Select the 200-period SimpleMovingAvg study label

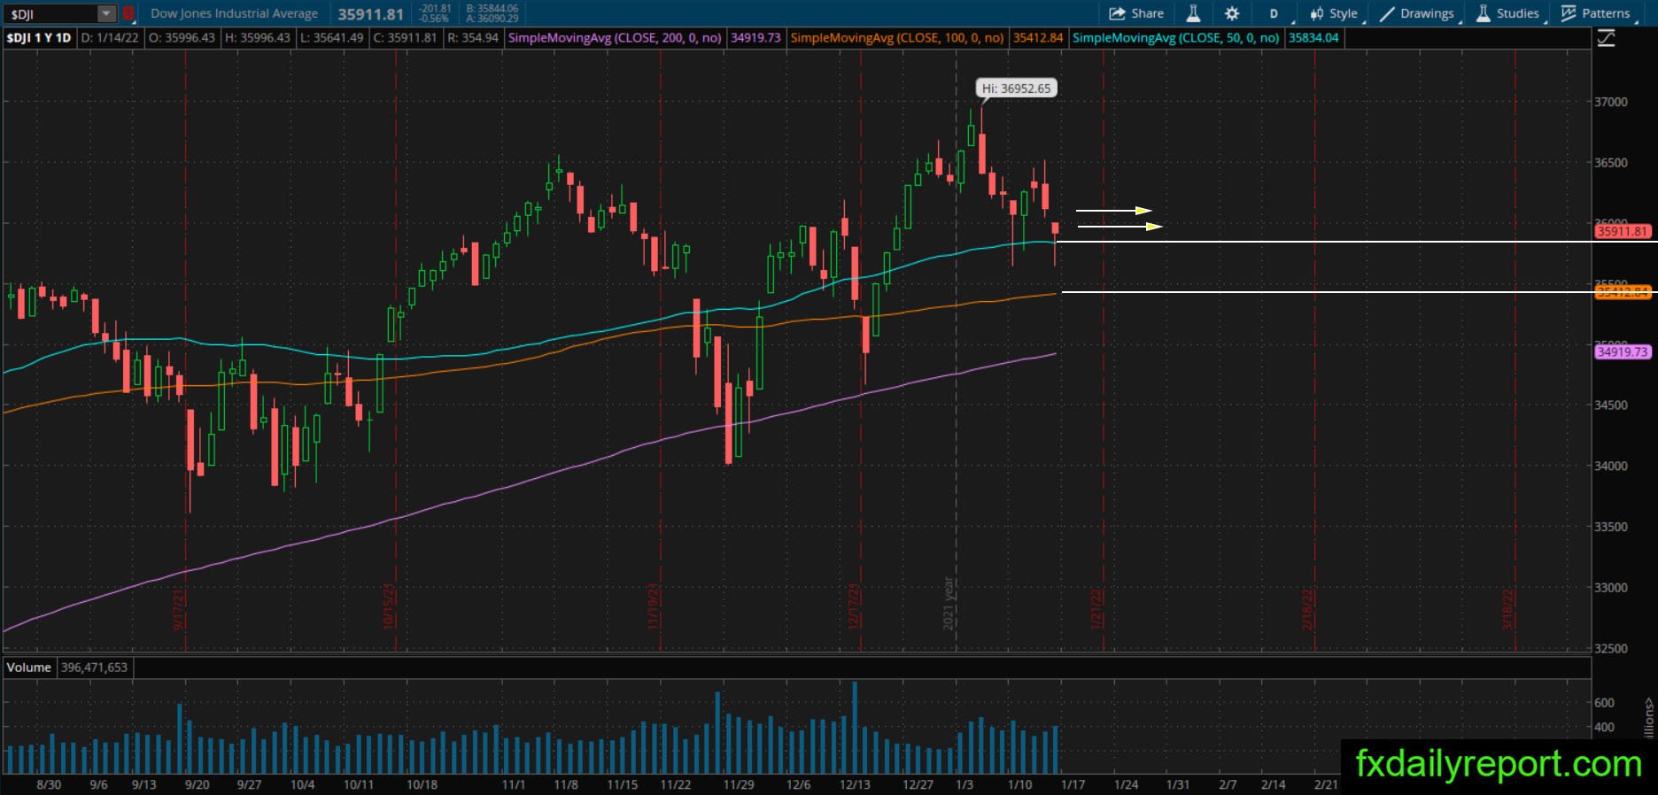(x=615, y=38)
